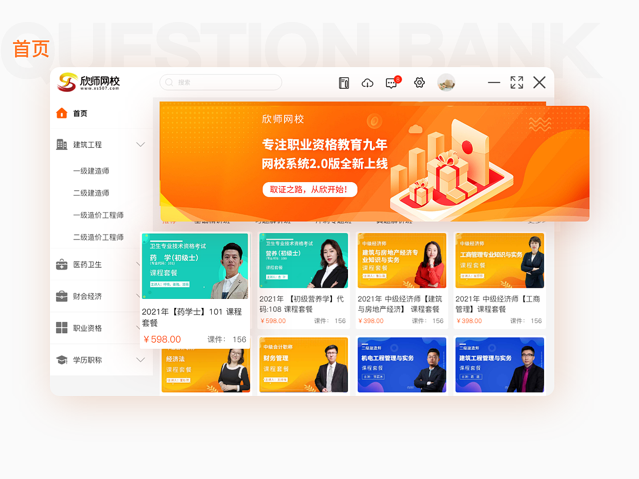
Task: Open the 药学(初级士) course thumbnail
Action: click(195, 266)
